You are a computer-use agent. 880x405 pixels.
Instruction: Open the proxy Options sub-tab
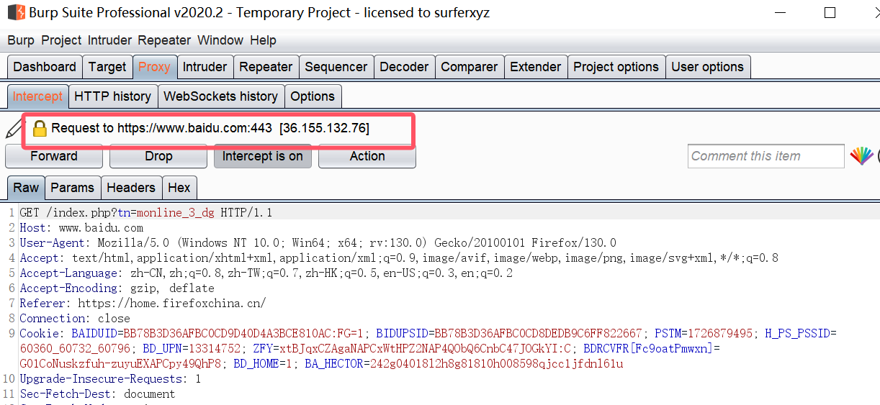(313, 96)
